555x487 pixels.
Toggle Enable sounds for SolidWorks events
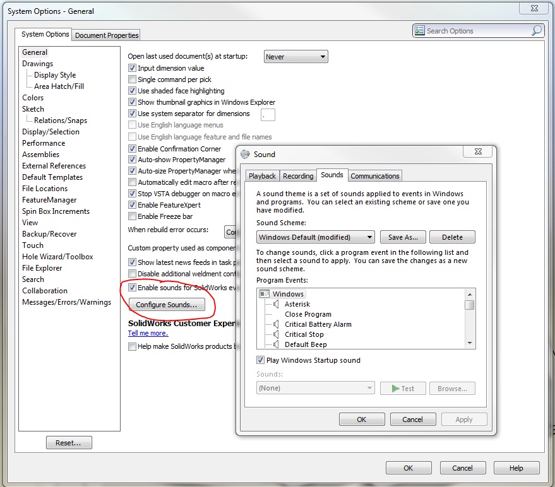[x=132, y=288]
